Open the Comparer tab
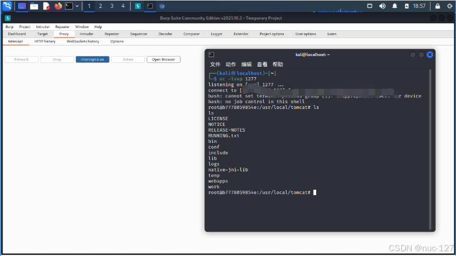The height and width of the screenshot is (256, 456). click(x=191, y=34)
